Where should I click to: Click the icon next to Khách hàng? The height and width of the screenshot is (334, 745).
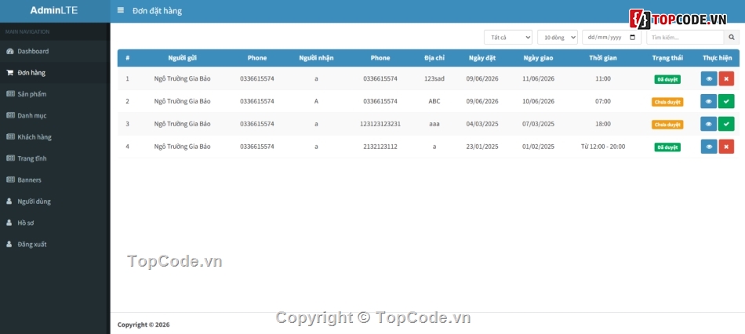[x=10, y=137]
